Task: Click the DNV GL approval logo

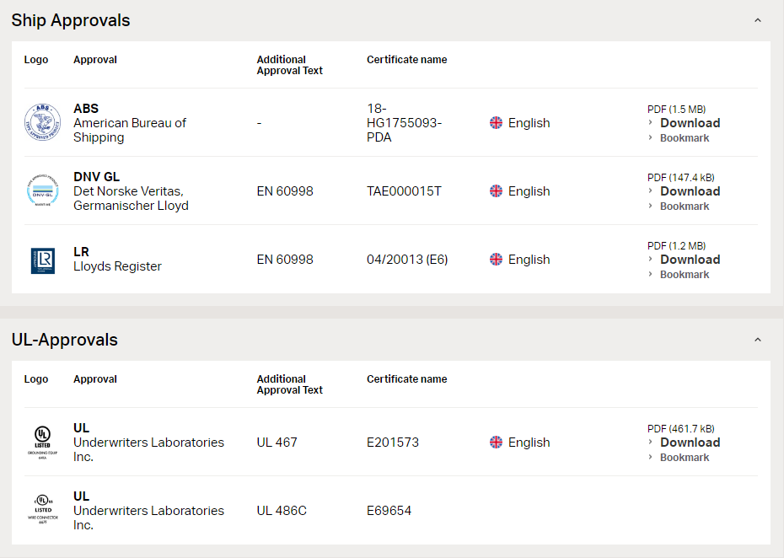Action: (42, 190)
